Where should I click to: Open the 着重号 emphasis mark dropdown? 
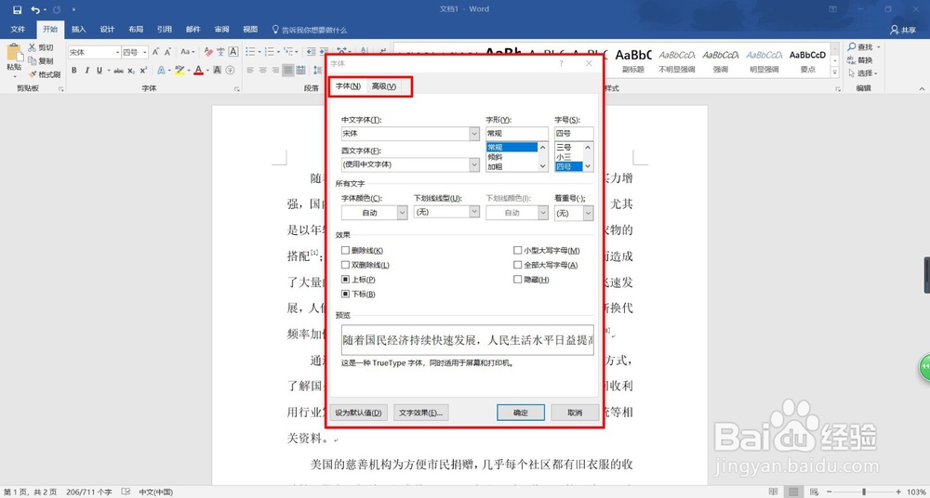[588, 213]
